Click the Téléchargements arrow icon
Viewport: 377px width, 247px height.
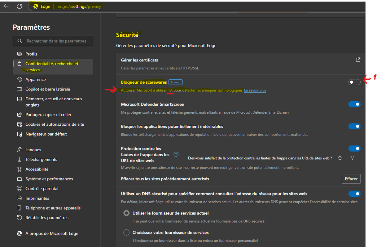[x=20, y=159]
